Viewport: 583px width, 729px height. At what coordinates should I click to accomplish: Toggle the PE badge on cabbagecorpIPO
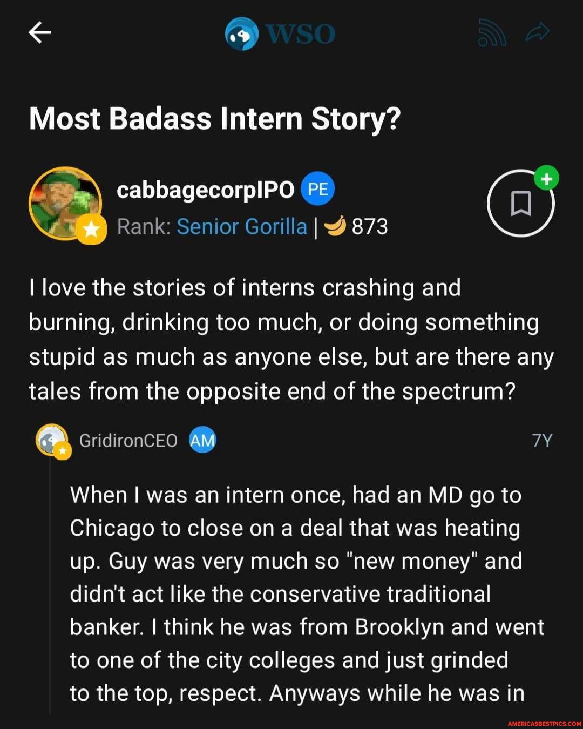click(318, 188)
